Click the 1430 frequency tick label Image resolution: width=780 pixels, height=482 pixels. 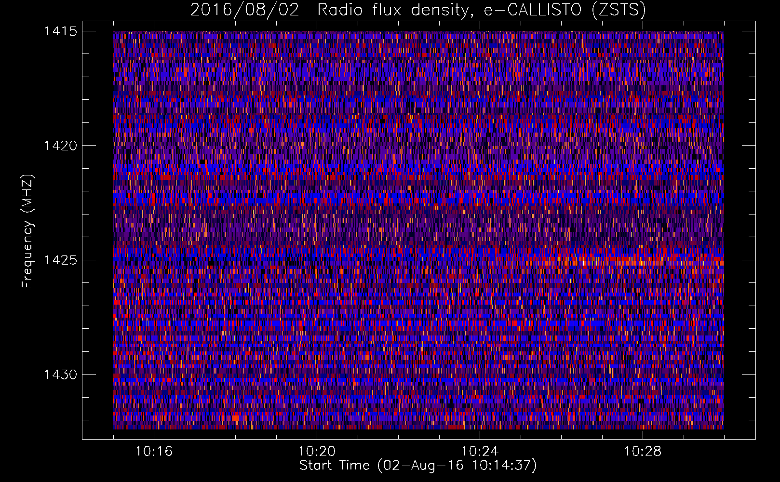point(60,375)
